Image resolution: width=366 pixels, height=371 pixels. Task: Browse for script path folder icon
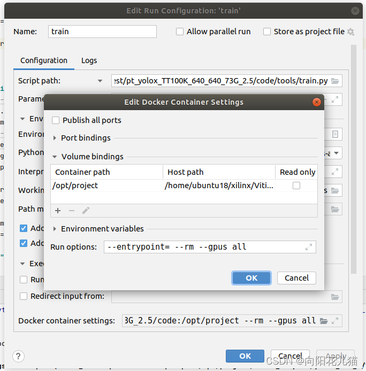pyautogui.click(x=335, y=81)
